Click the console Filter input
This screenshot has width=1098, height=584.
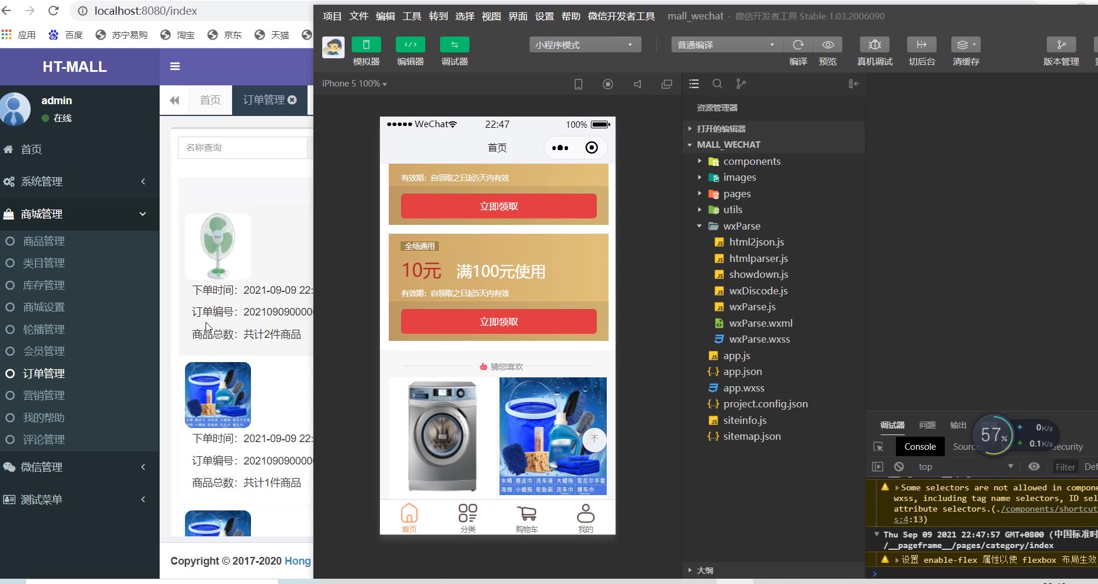pyautogui.click(x=1065, y=467)
